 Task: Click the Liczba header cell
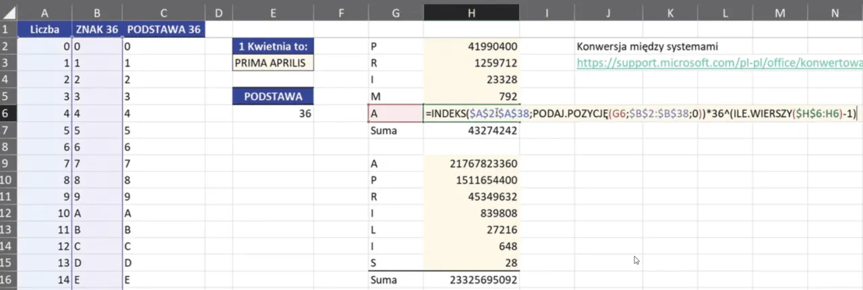[44, 30]
